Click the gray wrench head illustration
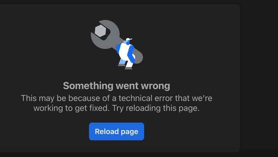This screenshot has height=157, width=278. tap(105, 34)
